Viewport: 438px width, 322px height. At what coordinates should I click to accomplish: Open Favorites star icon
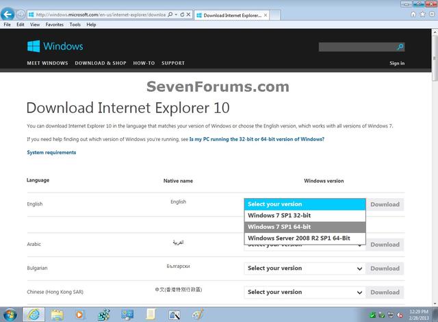click(x=423, y=14)
